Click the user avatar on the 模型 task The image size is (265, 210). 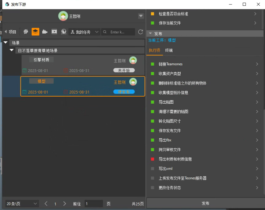(x=133, y=82)
